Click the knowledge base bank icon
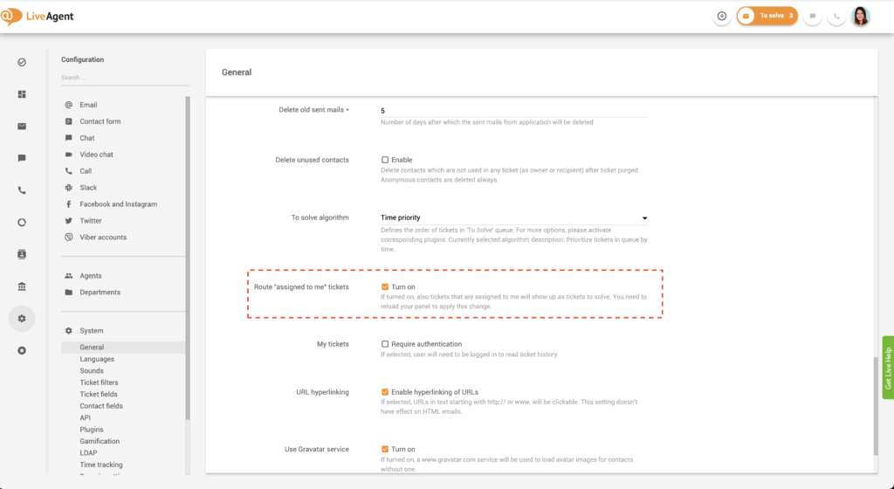 click(x=22, y=286)
